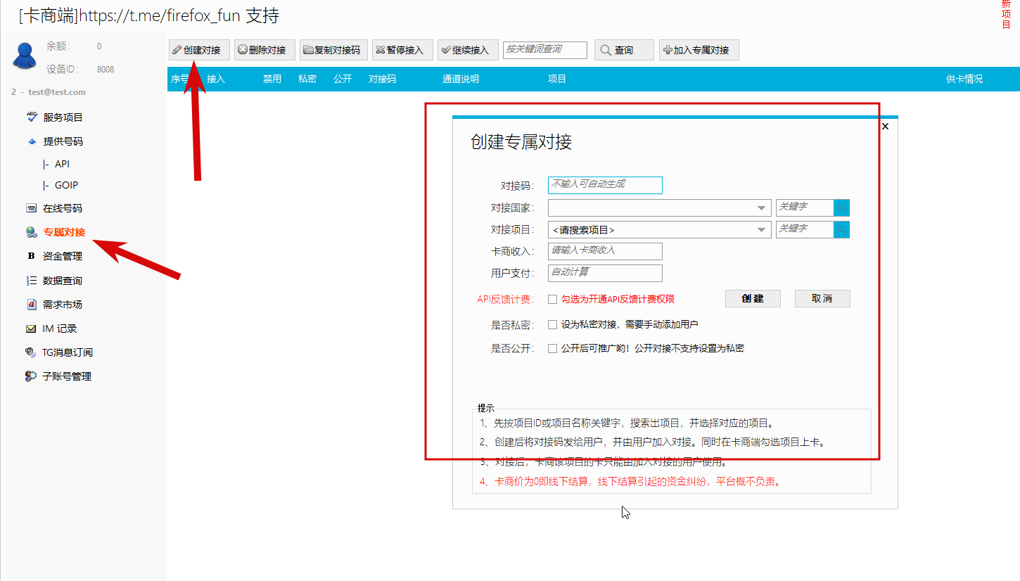Click the TG消息订阅 sidebar icon
This screenshot has height=581, width=1020.
31,352
